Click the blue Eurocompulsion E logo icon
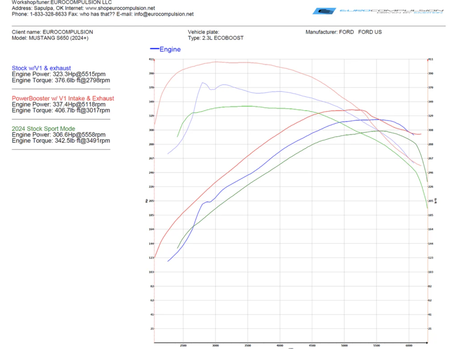The height and width of the screenshot is (349, 457). click(x=324, y=11)
